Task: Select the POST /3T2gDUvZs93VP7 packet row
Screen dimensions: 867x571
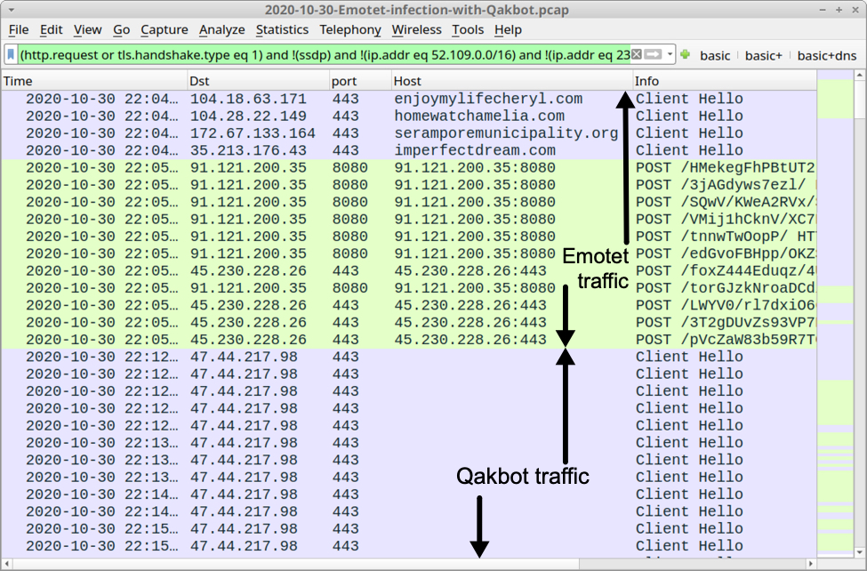Action: click(409, 322)
